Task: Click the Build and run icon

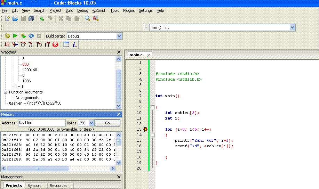Action: point(23,36)
